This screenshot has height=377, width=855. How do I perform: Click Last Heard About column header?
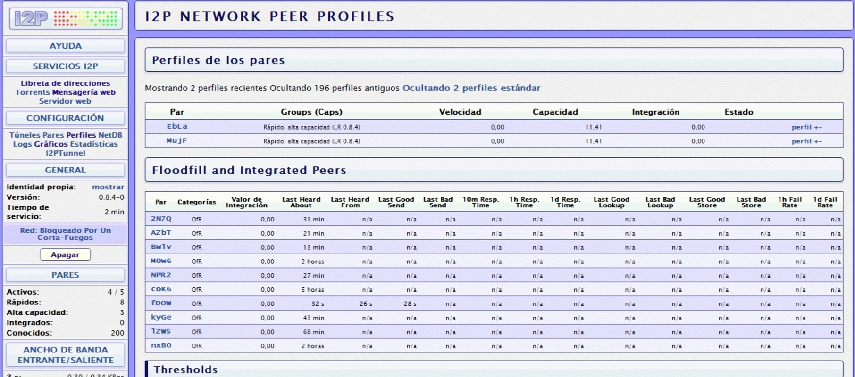coord(301,202)
